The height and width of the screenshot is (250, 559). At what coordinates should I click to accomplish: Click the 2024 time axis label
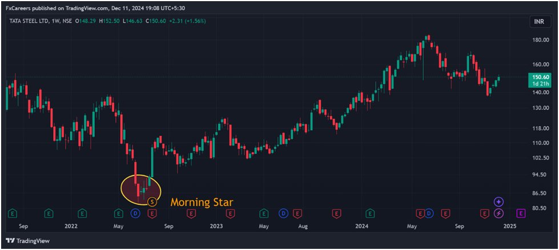[361, 226]
